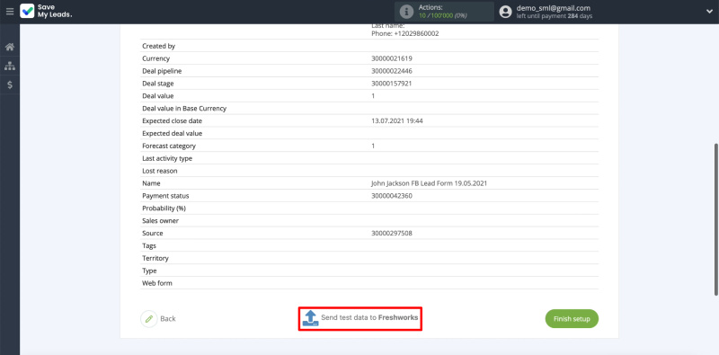Send test data to Freshworks

click(360, 318)
